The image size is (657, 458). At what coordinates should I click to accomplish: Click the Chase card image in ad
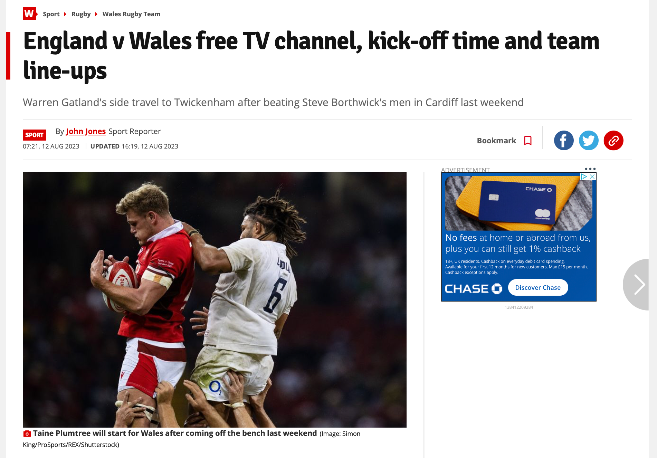pos(518,203)
